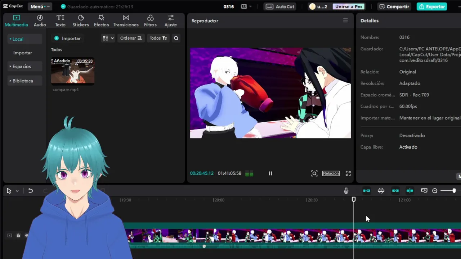The image size is (461, 259).
Task: Click the Importar media button
Action: [67, 38]
